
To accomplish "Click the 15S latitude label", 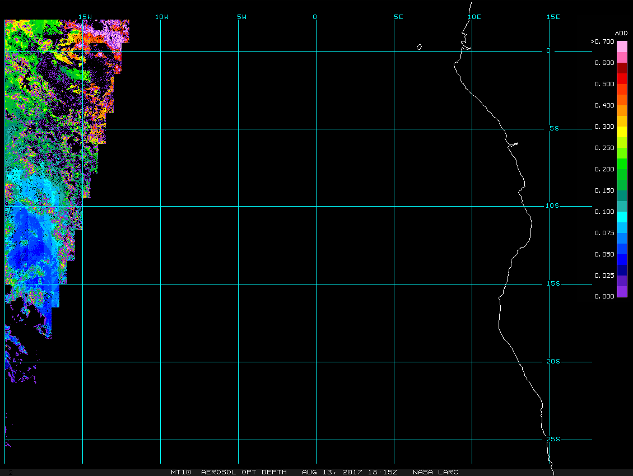I will [553, 283].
